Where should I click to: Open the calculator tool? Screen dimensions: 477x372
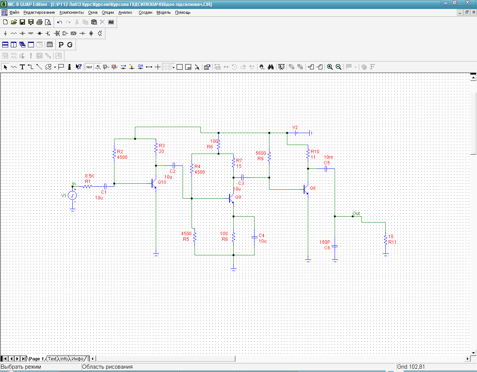point(50,45)
